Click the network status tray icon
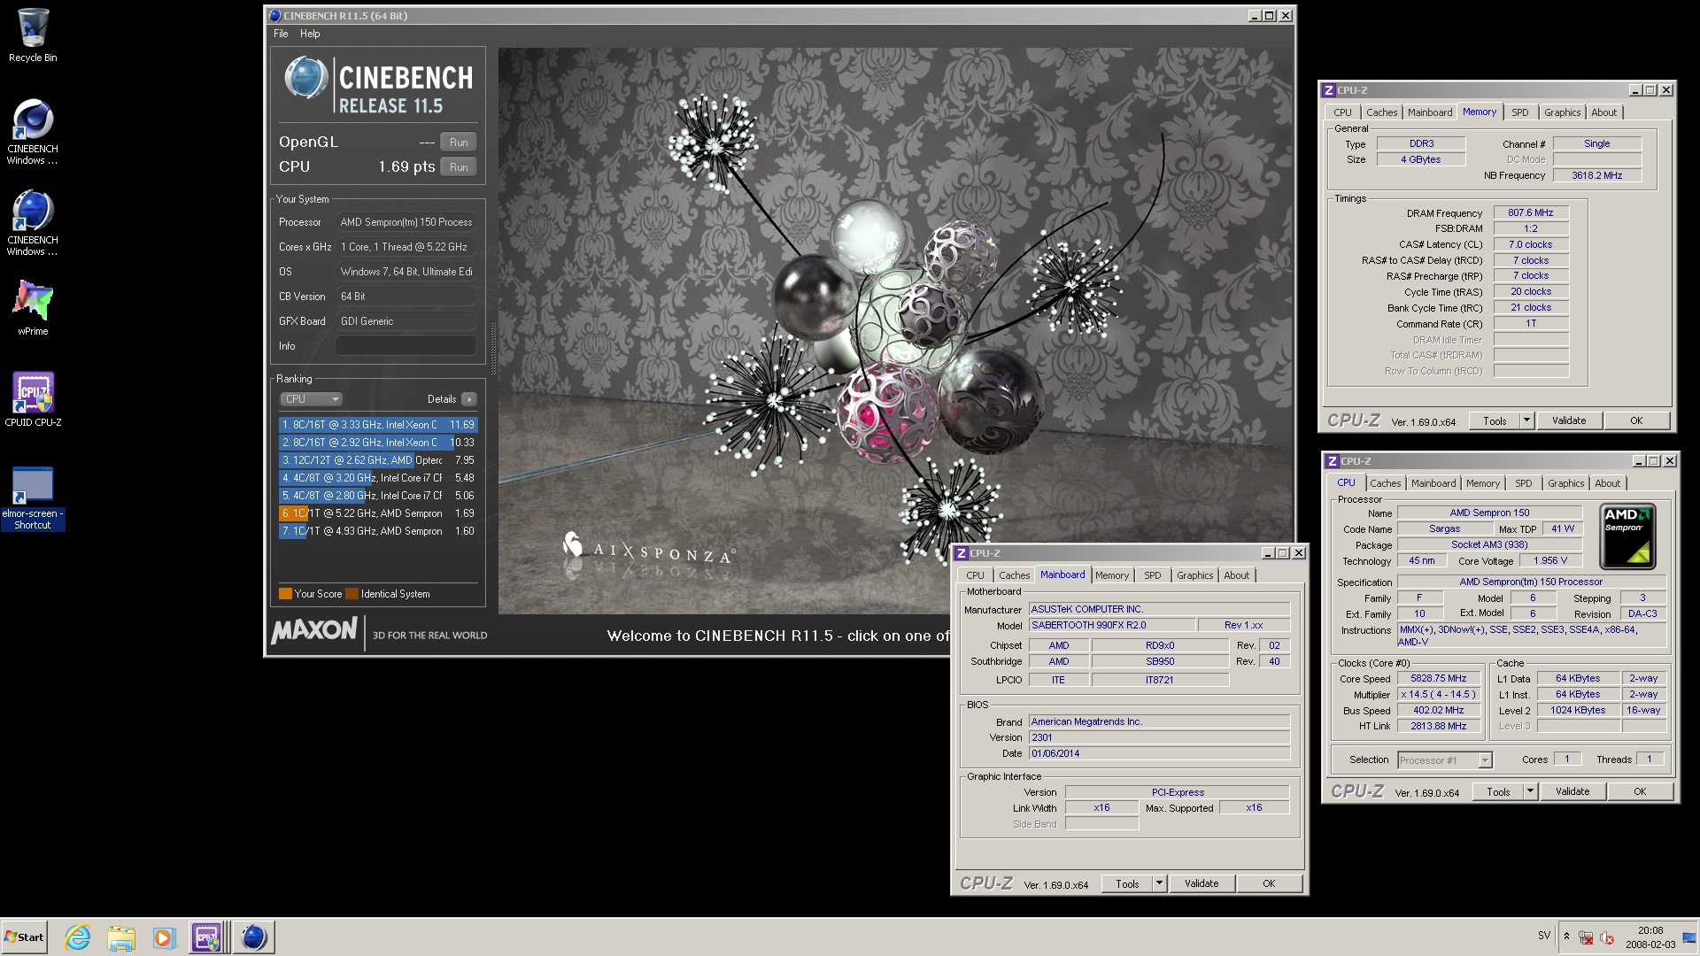The width and height of the screenshot is (1700, 956). pyautogui.click(x=1587, y=937)
